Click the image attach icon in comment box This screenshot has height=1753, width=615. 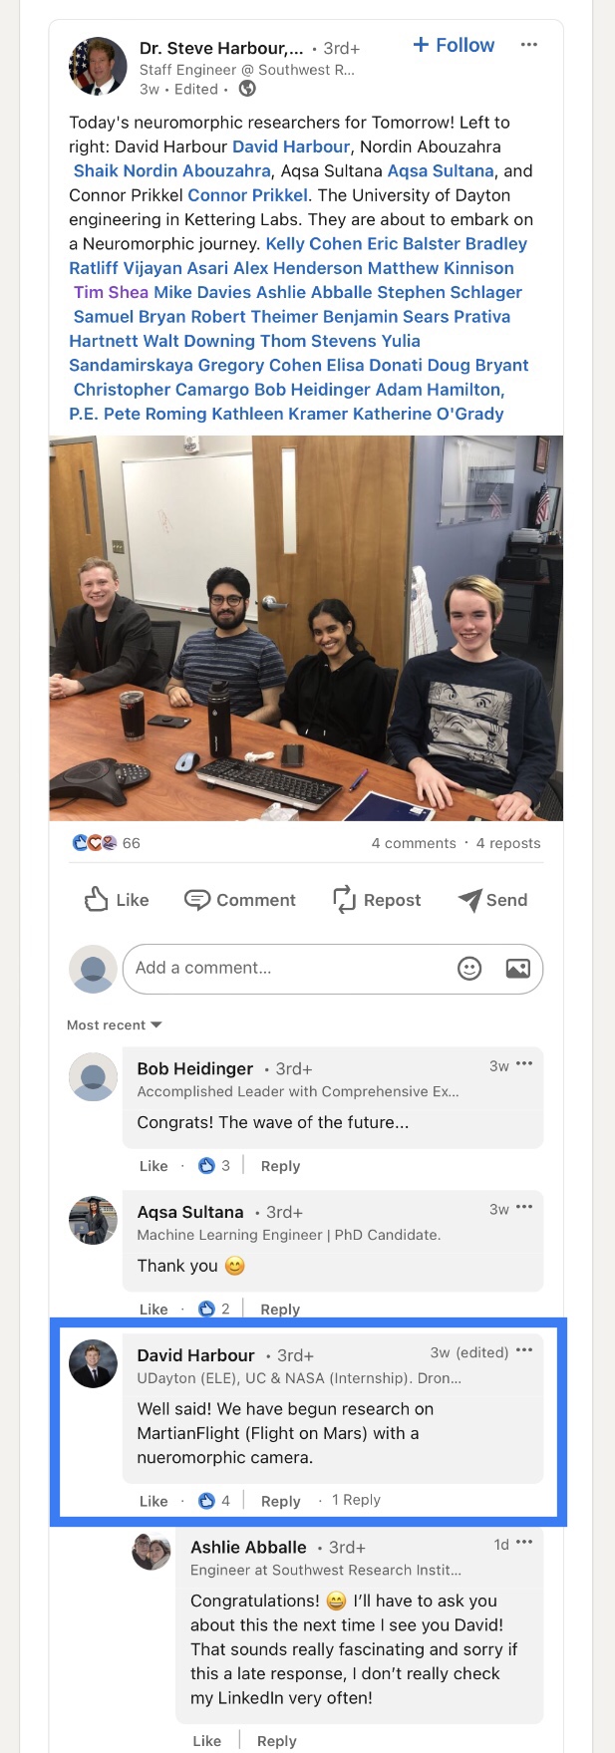[518, 969]
